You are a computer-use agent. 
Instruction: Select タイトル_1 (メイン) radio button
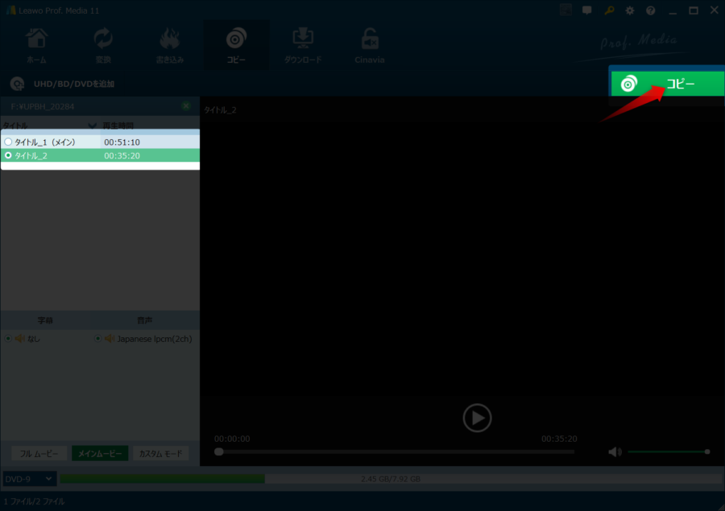8,142
